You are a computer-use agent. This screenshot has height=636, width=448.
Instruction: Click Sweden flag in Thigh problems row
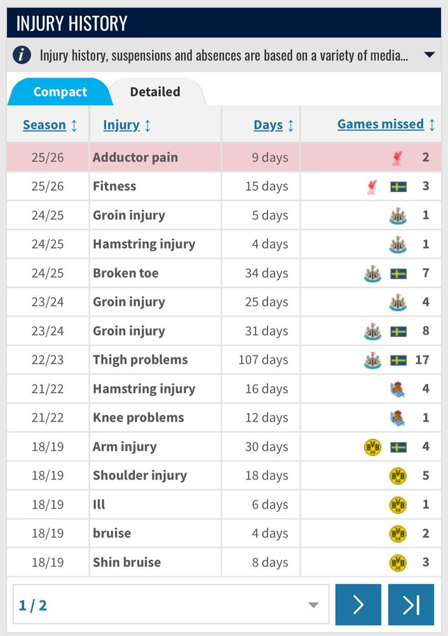[x=398, y=360]
